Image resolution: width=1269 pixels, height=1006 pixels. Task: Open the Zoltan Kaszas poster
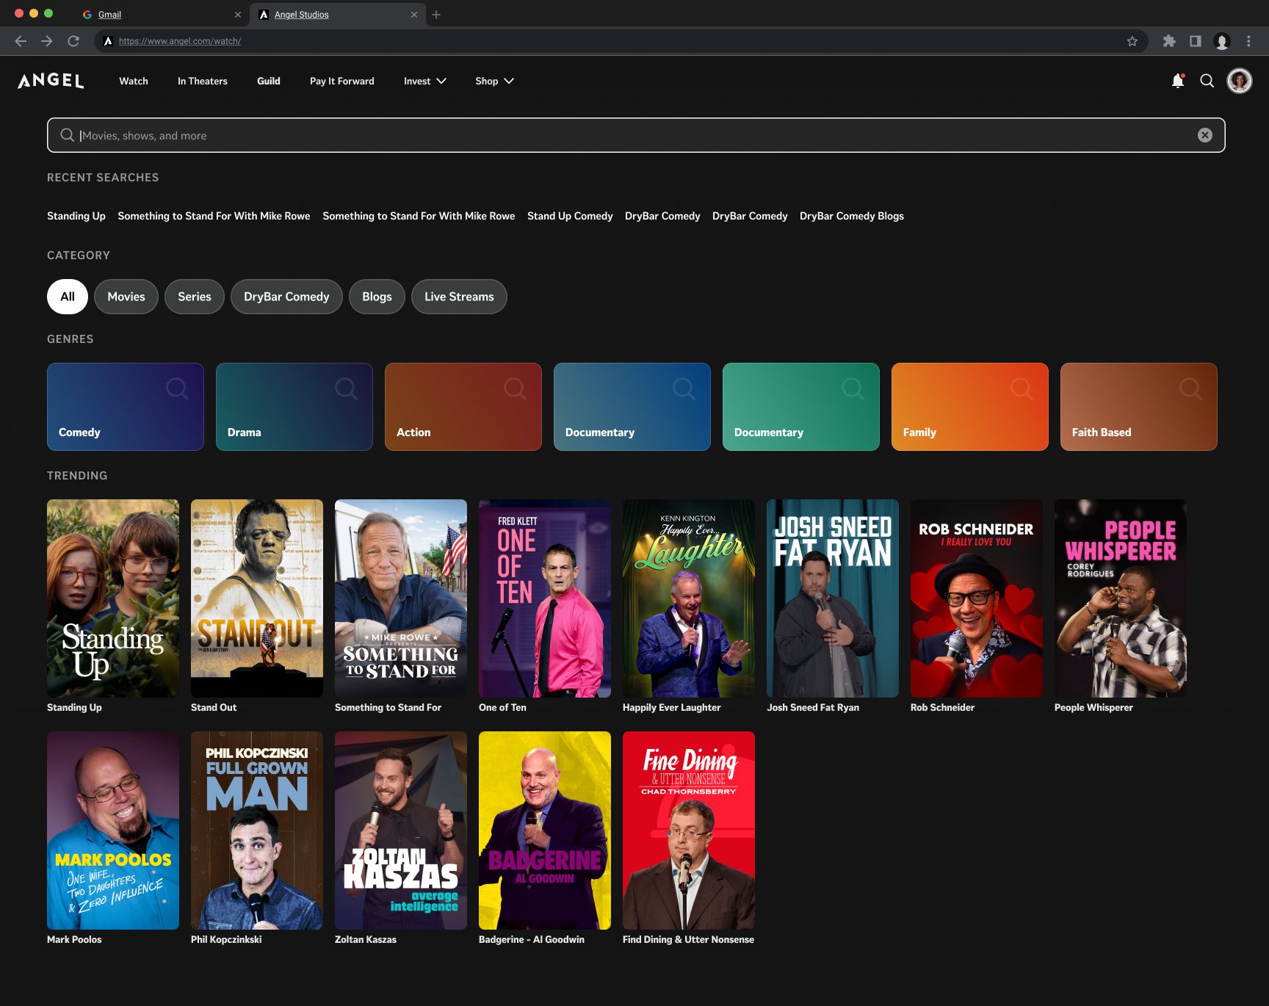click(401, 831)
